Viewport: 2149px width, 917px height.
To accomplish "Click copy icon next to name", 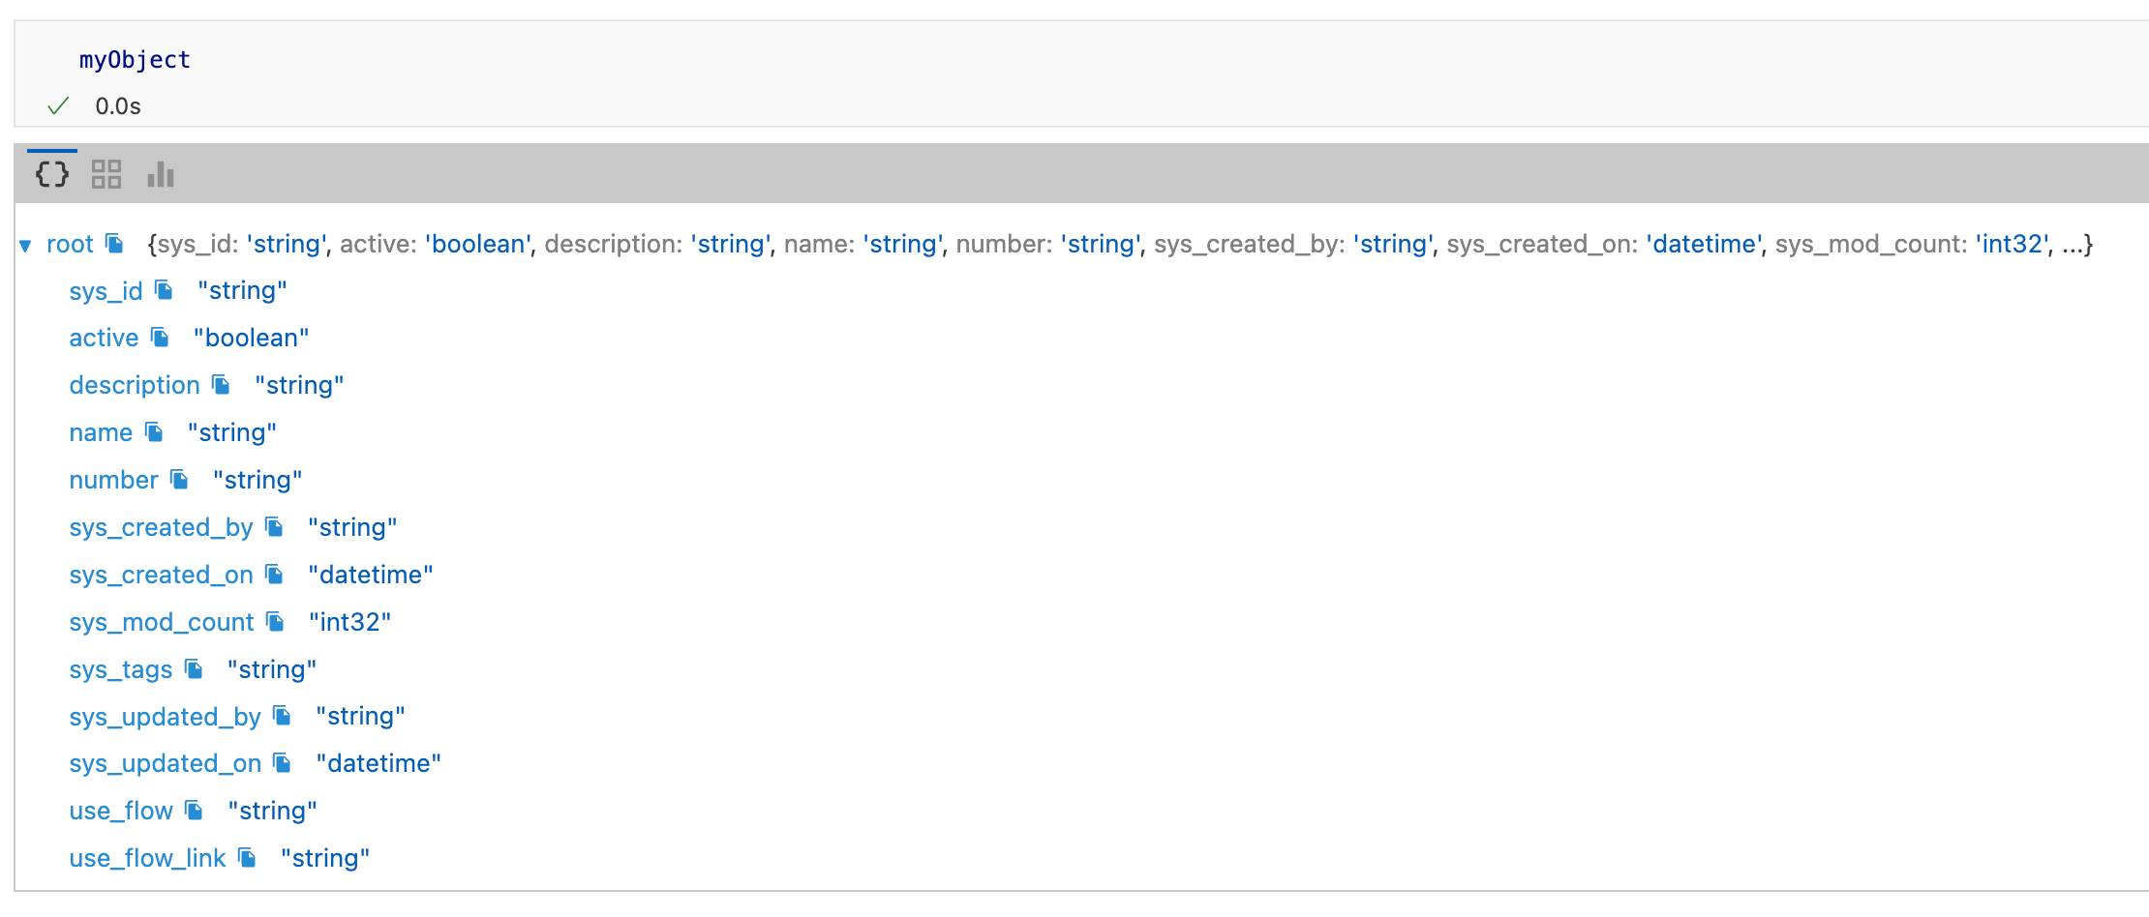I will (155, 432).
